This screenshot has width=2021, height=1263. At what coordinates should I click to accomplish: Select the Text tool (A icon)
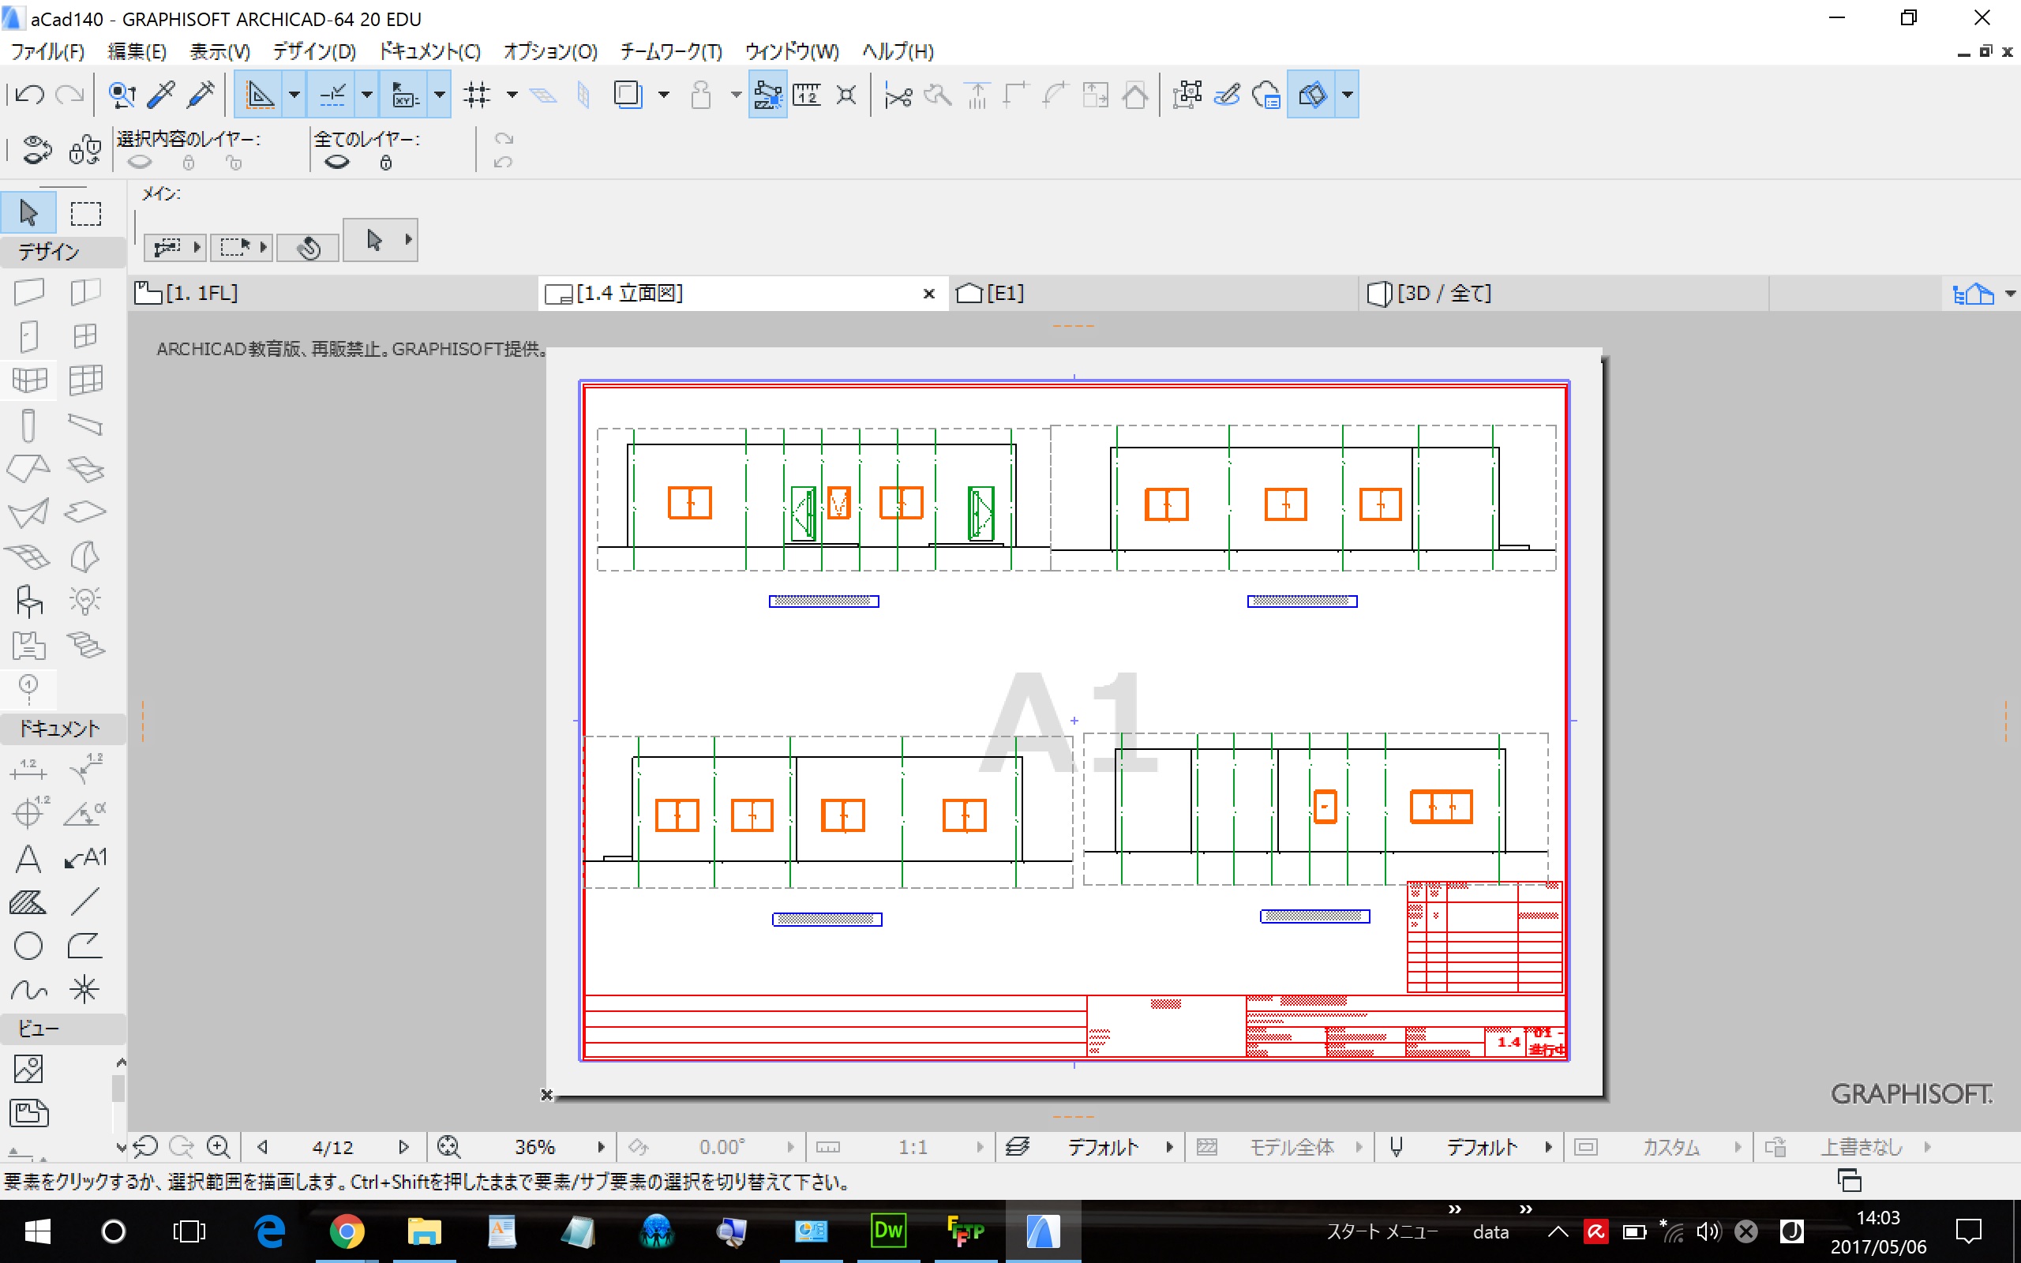(28, 858)
